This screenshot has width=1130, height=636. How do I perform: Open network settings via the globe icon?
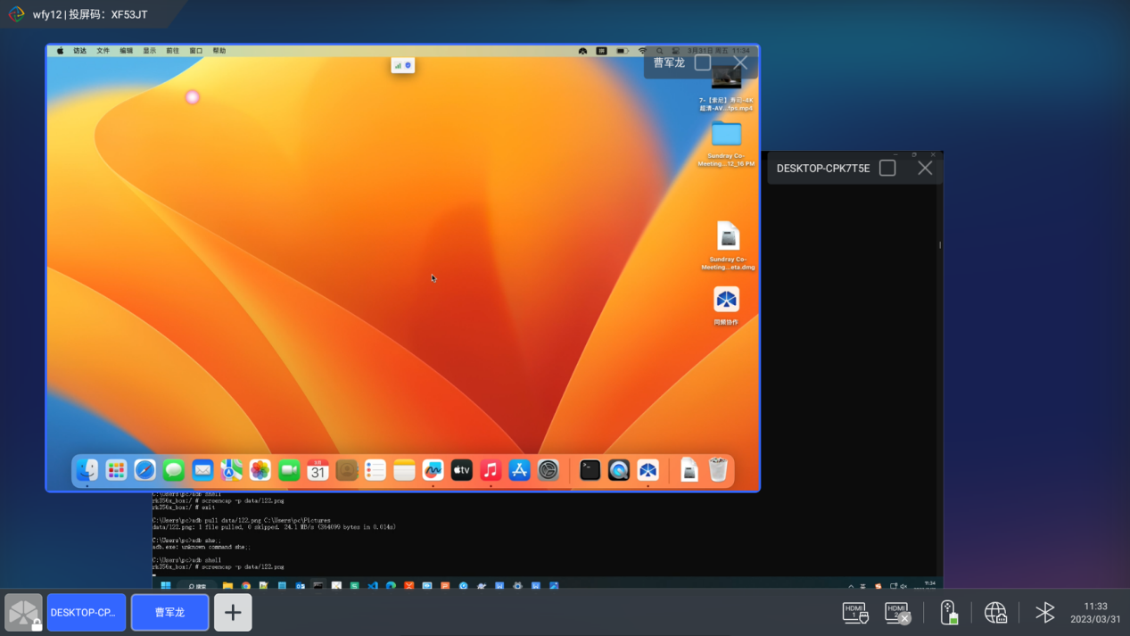tap(995, 613)
